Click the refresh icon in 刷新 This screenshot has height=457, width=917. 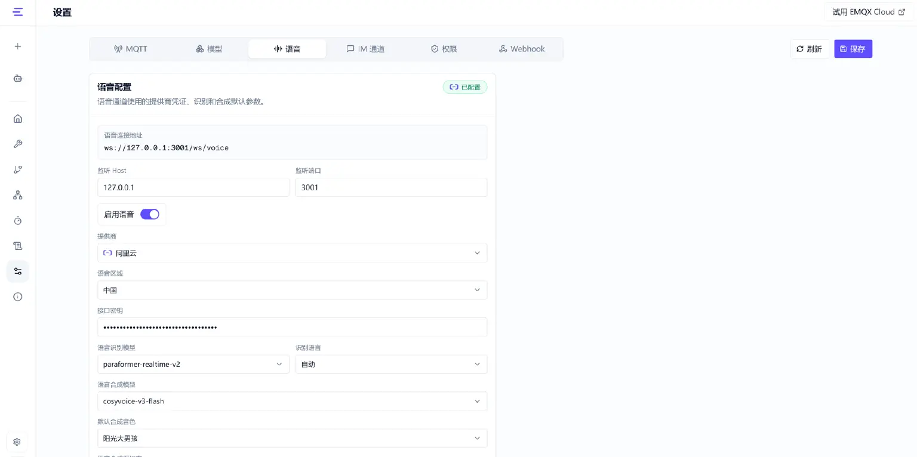[x=800, y=49]
